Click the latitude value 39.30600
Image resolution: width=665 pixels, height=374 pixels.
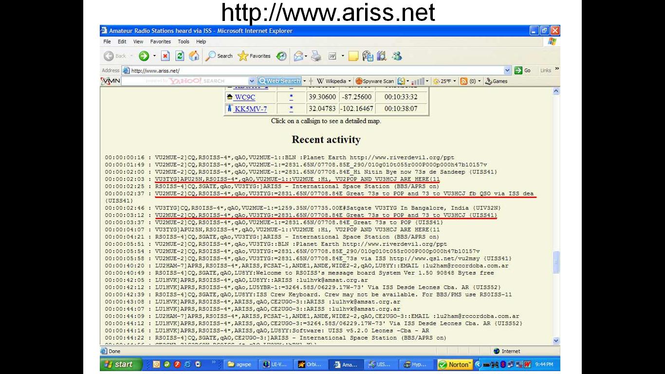click(322, 97)
